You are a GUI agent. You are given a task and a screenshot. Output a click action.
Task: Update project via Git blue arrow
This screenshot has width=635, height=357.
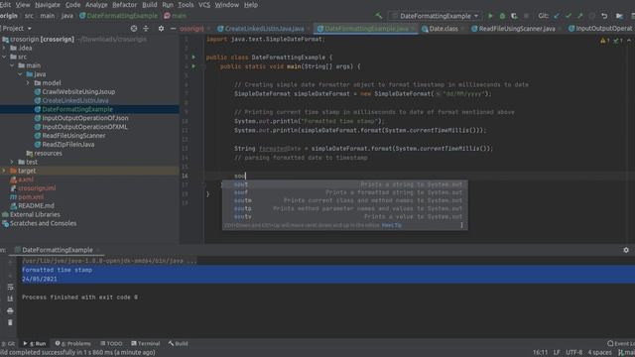(557, 16)
